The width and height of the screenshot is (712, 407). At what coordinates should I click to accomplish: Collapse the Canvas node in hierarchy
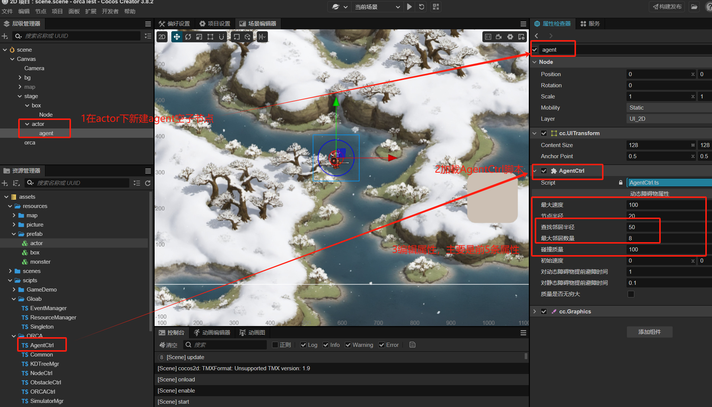[12, 59]
